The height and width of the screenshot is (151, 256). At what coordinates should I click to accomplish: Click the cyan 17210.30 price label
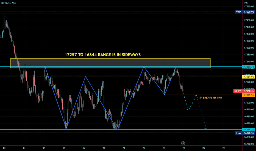pos(249,67)
